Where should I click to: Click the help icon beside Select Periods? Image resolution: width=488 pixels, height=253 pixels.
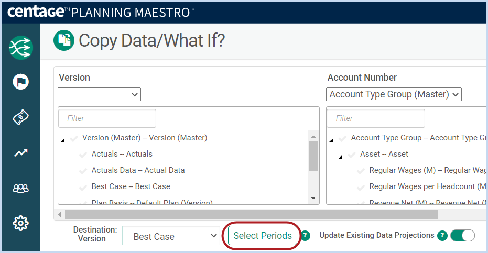click(x=306, y=236)
